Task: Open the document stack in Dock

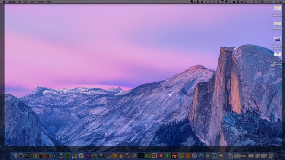Action: coord(231,156)
